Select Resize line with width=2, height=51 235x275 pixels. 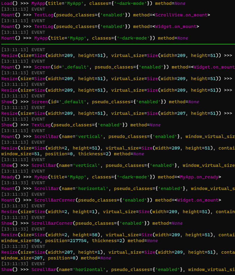pos(118,148)
